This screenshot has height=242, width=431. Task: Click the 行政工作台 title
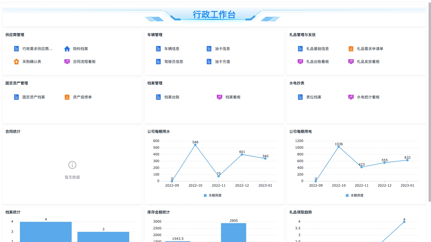[214, 15]
